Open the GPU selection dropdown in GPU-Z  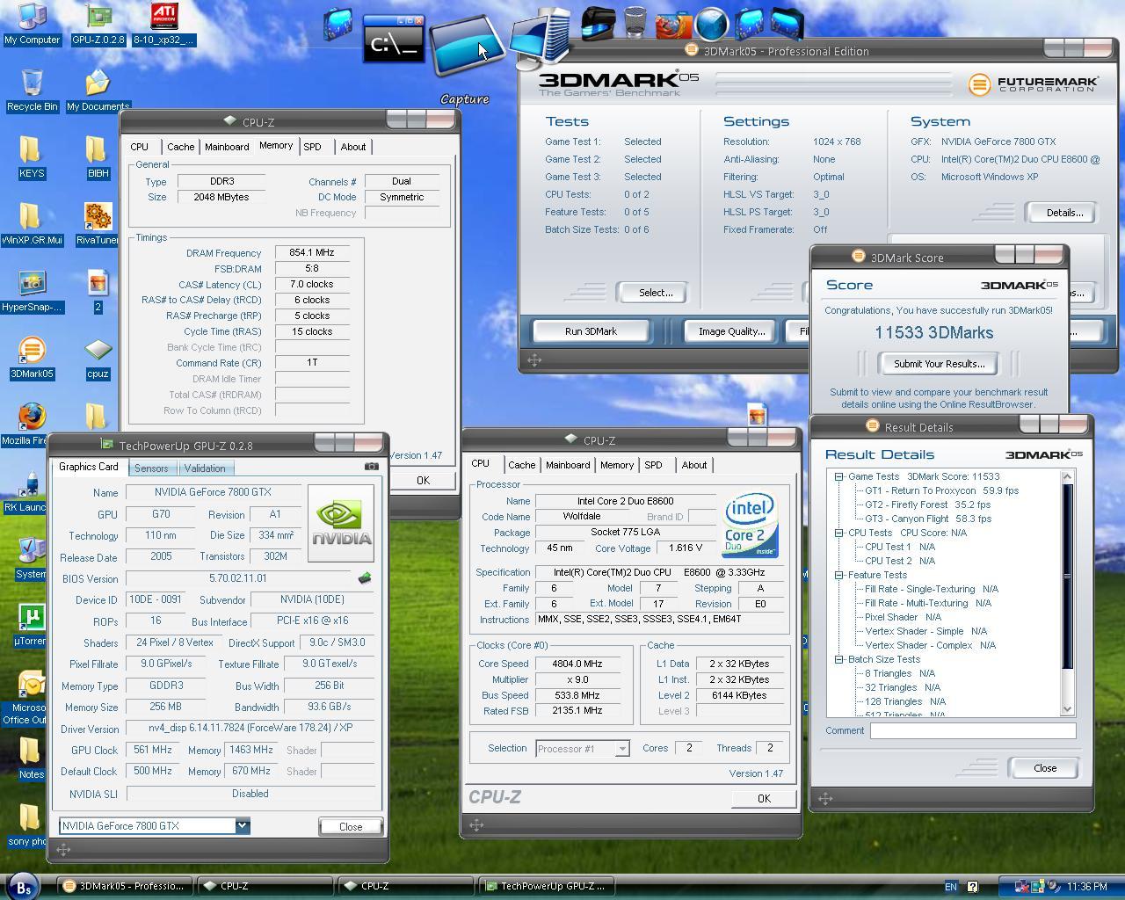click(242, 825)
